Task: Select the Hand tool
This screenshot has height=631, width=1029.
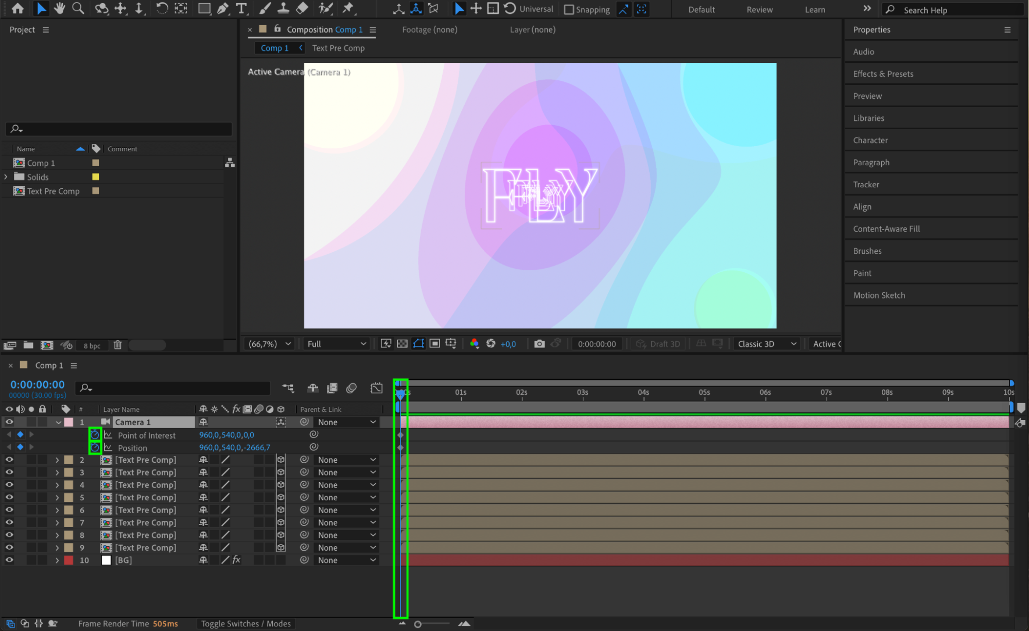Action: click(x=60, y=9)
